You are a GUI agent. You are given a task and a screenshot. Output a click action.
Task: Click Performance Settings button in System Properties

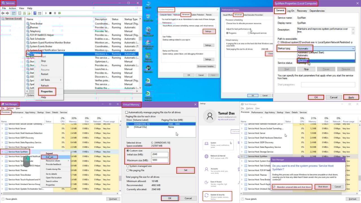(x=208, y=31)
